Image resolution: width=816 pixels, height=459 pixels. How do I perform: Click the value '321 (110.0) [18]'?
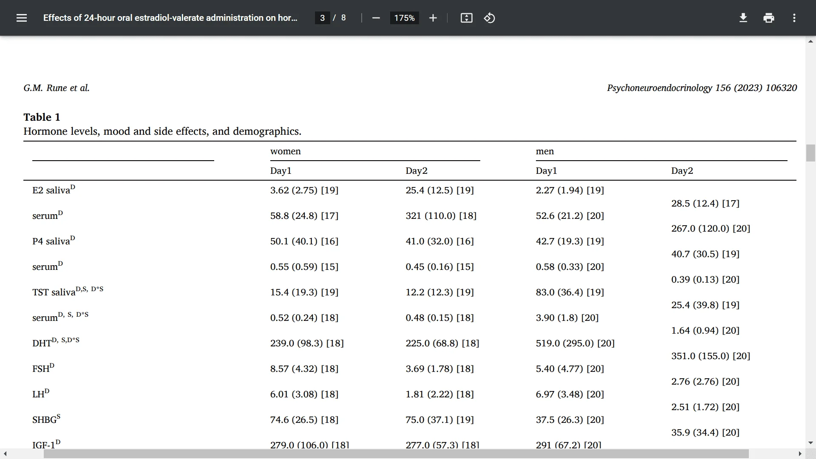(441, 215)
